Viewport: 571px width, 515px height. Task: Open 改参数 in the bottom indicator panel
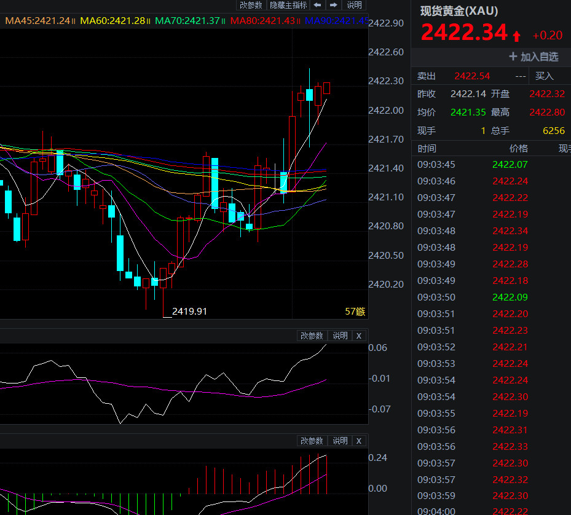(312, 441)
